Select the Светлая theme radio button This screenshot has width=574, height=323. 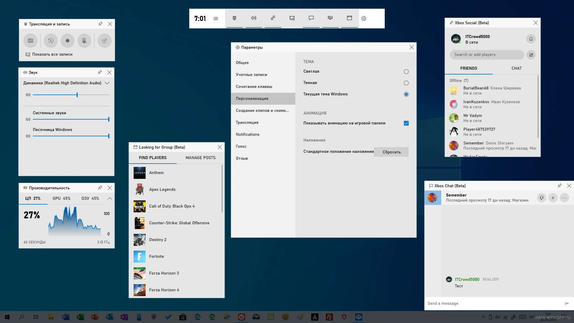click(406, 71)
